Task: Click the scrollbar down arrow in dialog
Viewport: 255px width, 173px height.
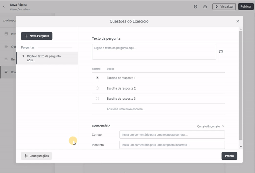Action: (x=241, y=147)
